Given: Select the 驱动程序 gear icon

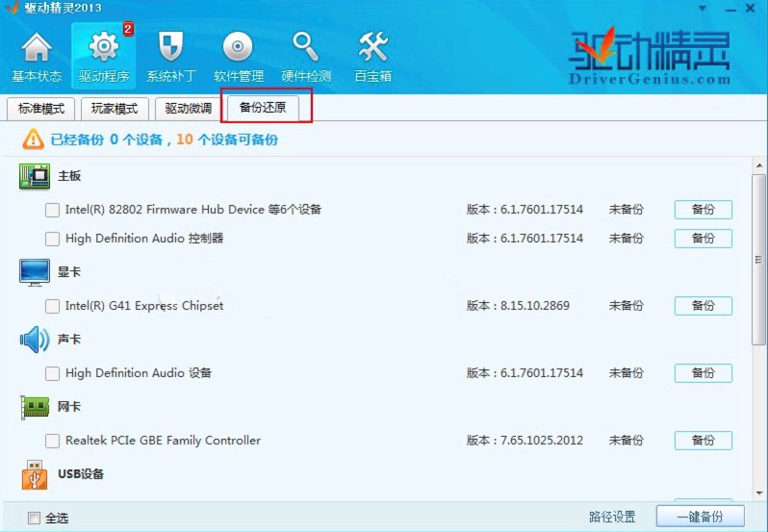Looking at the screenshot, I should tap(103, 56).
